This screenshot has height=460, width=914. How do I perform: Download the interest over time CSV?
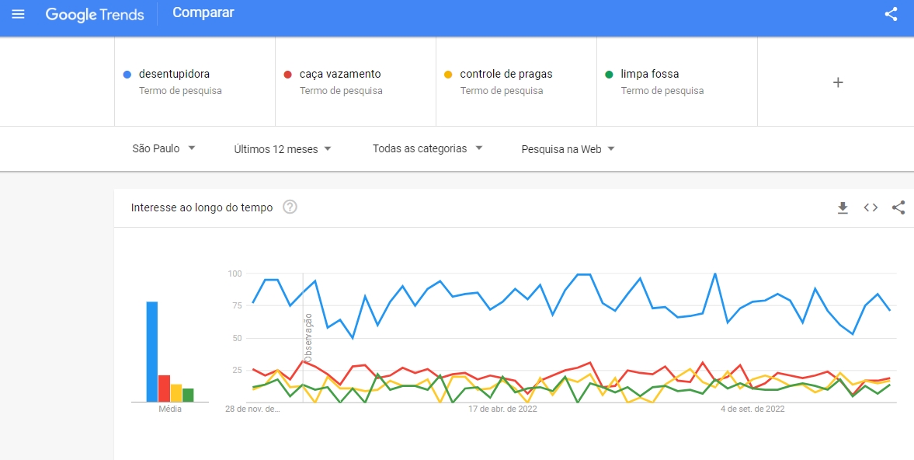(x=843, y=207)
